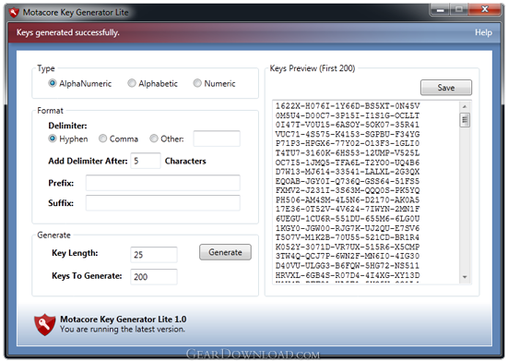Screen dimensions: 508x362
Task: Close the Motacore Key Generator window
Action: (484, 10)
